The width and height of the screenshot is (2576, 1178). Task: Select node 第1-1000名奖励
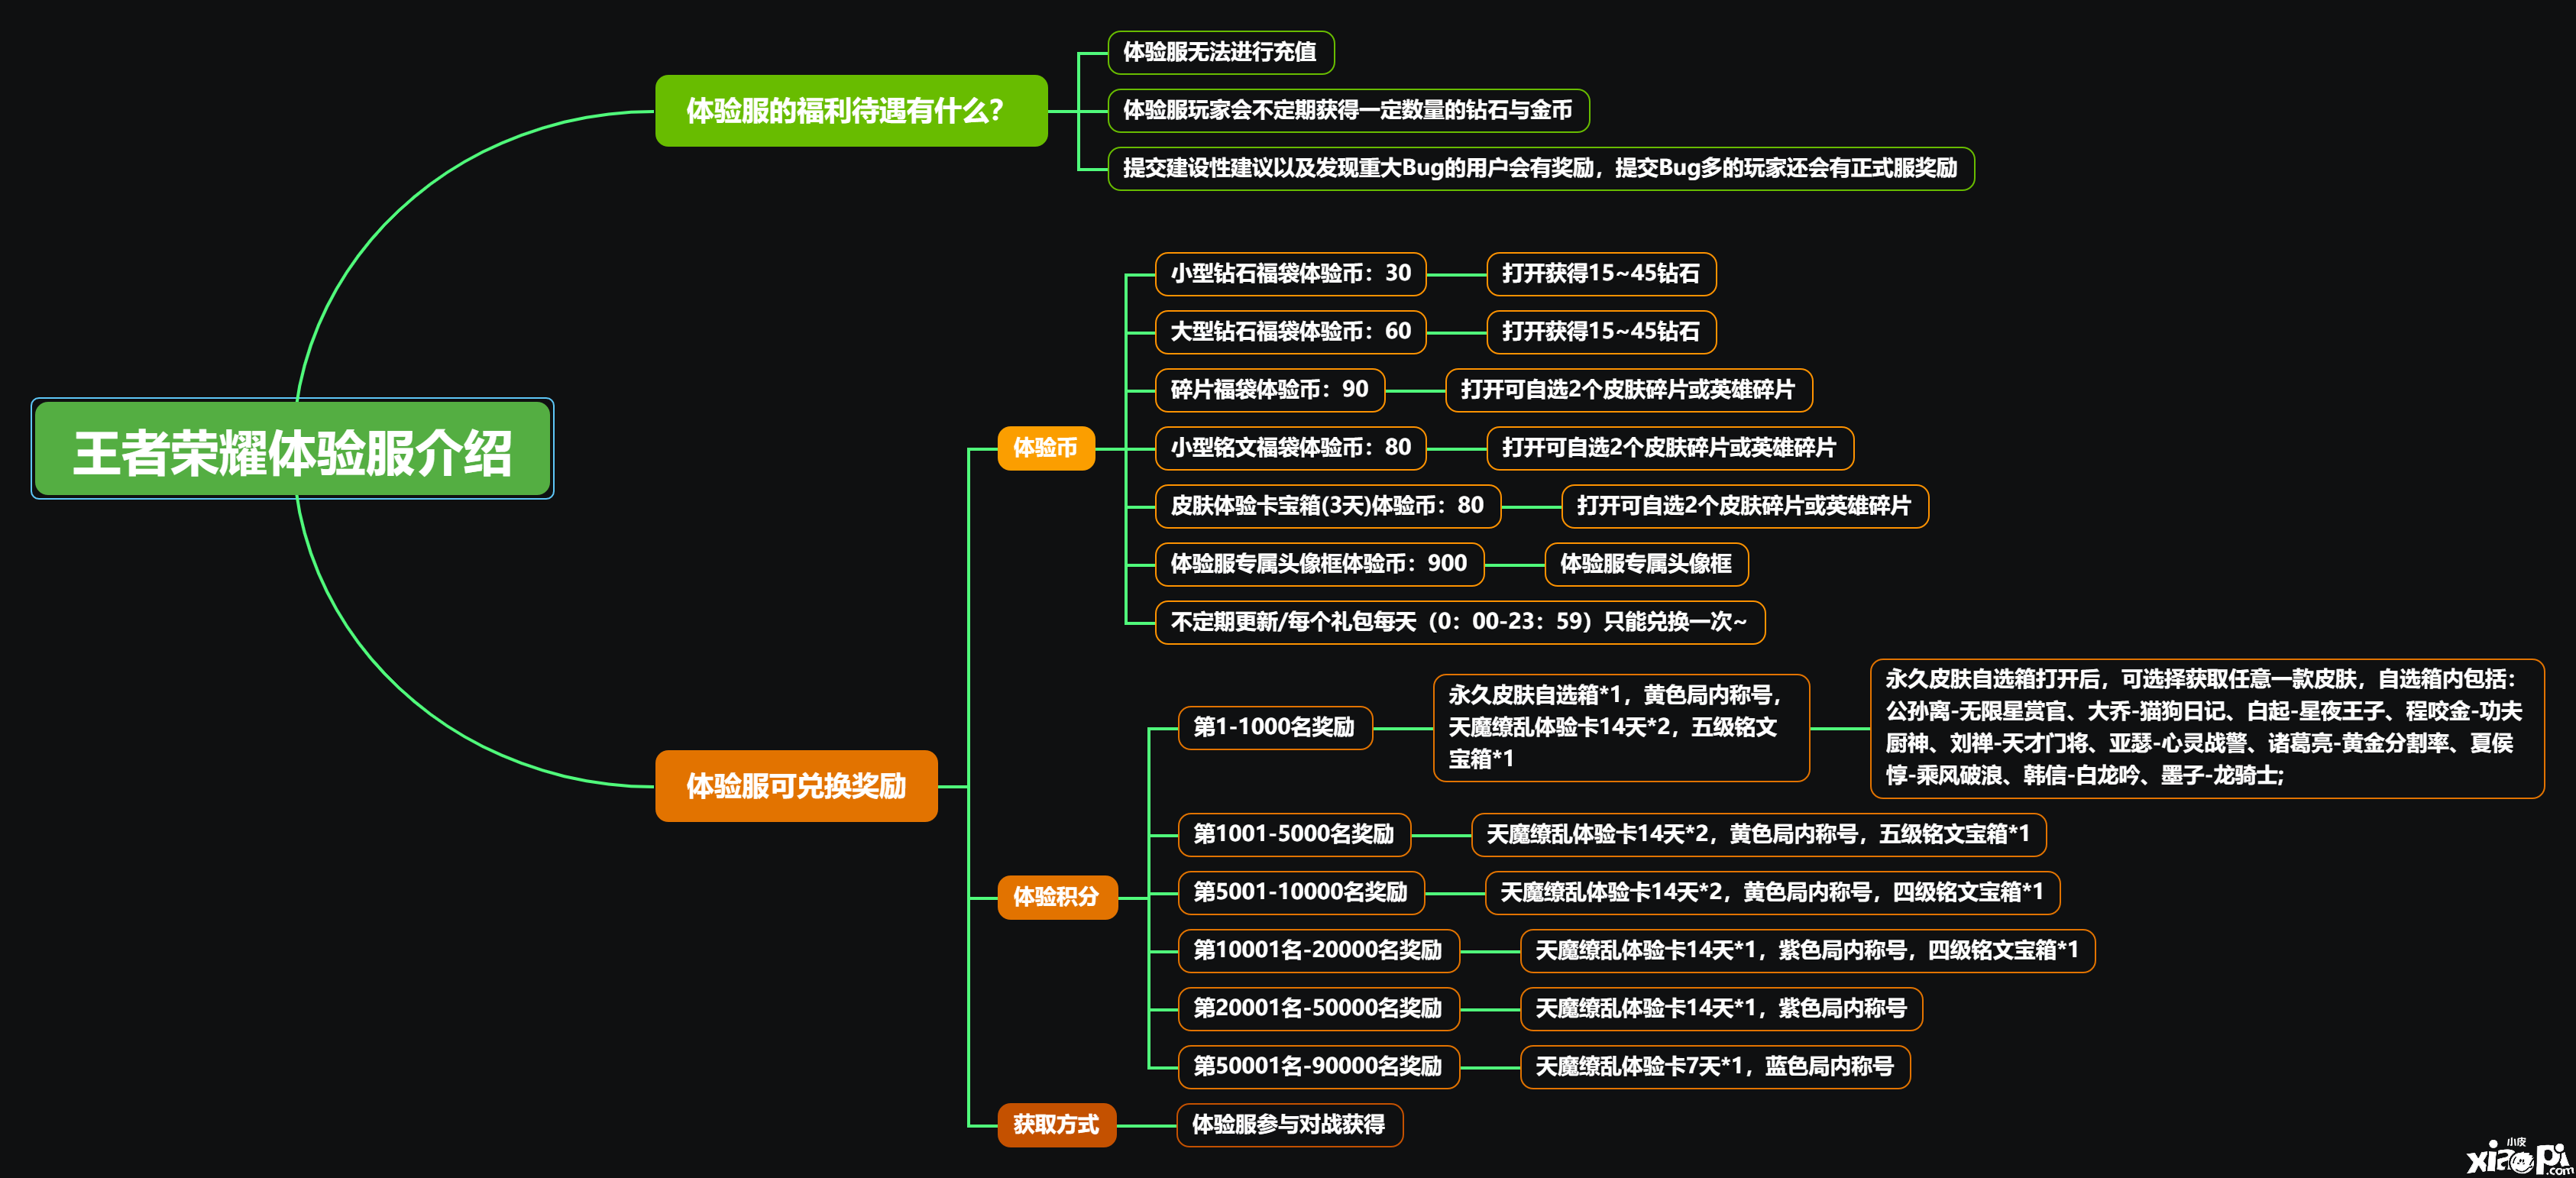[x=1275, y=727]
